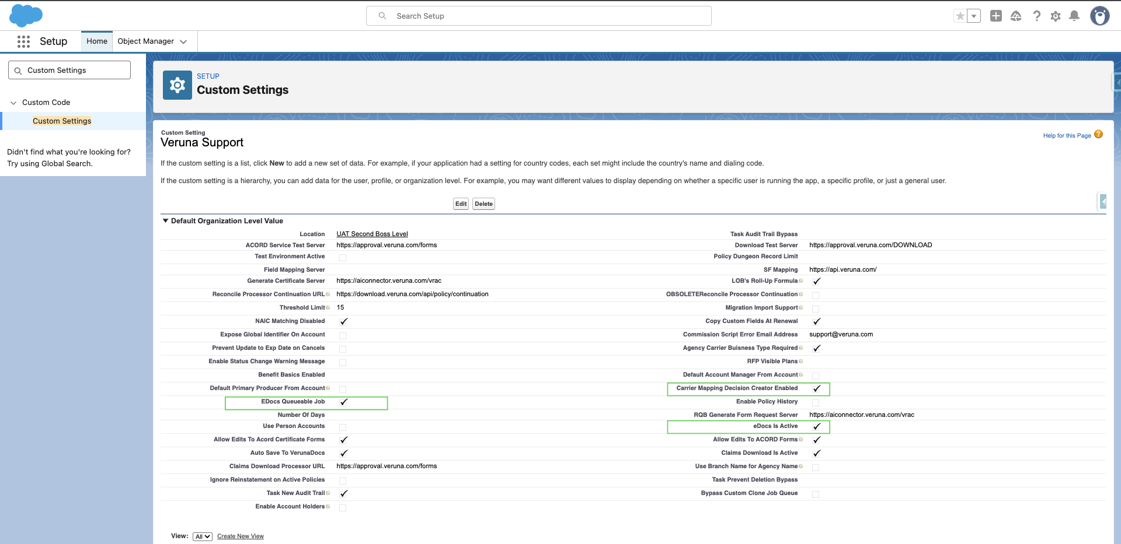Click the Reconcile Processor Continuation URL value
1121x544 pixels.
coord(412,294)
